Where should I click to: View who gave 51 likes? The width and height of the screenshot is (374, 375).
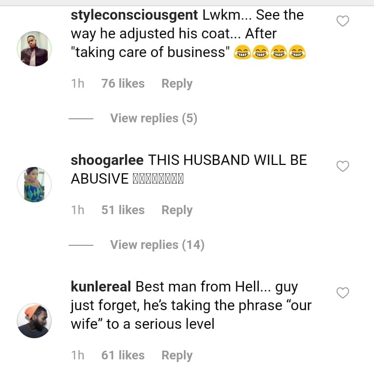123,210
